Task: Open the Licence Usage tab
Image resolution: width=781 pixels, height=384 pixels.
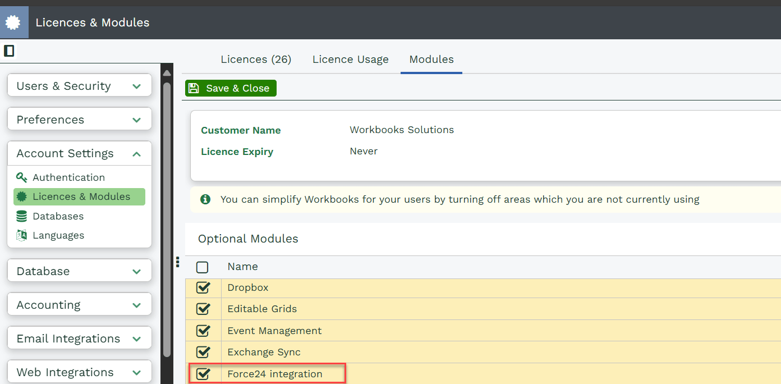Action: pos(351,60)
